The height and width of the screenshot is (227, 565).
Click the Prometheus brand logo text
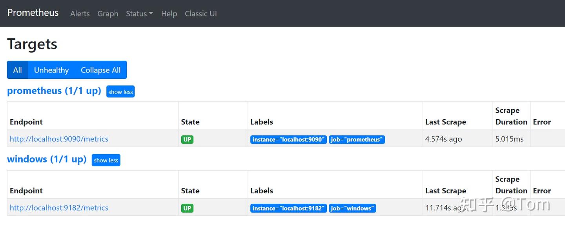point(33,13)
